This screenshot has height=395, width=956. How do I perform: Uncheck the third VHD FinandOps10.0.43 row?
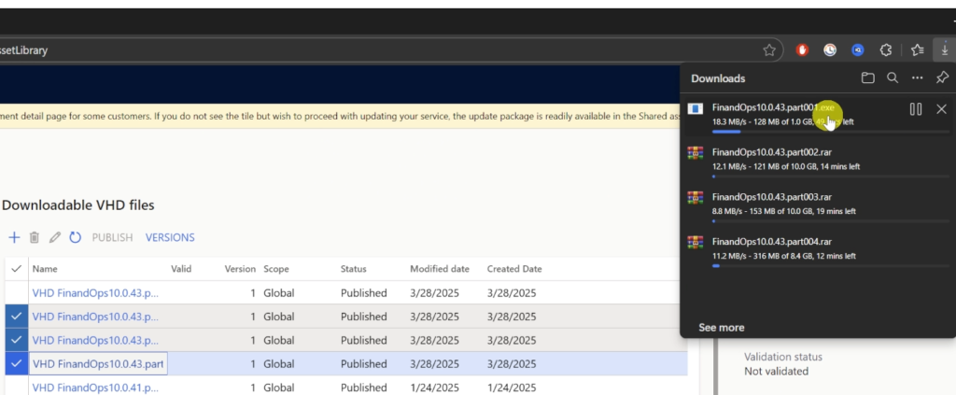click(x=16, y=340)
